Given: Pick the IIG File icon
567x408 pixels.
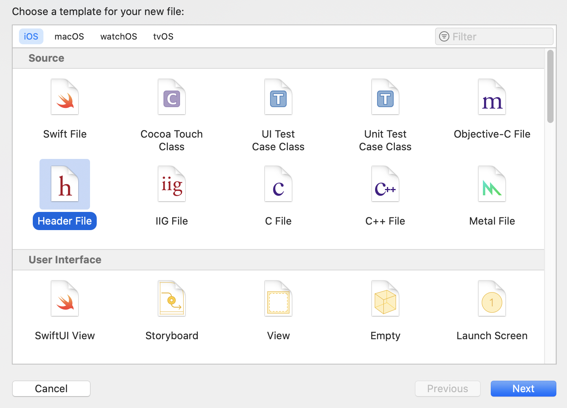Looking at the screenshot, I should pos(172,184).
